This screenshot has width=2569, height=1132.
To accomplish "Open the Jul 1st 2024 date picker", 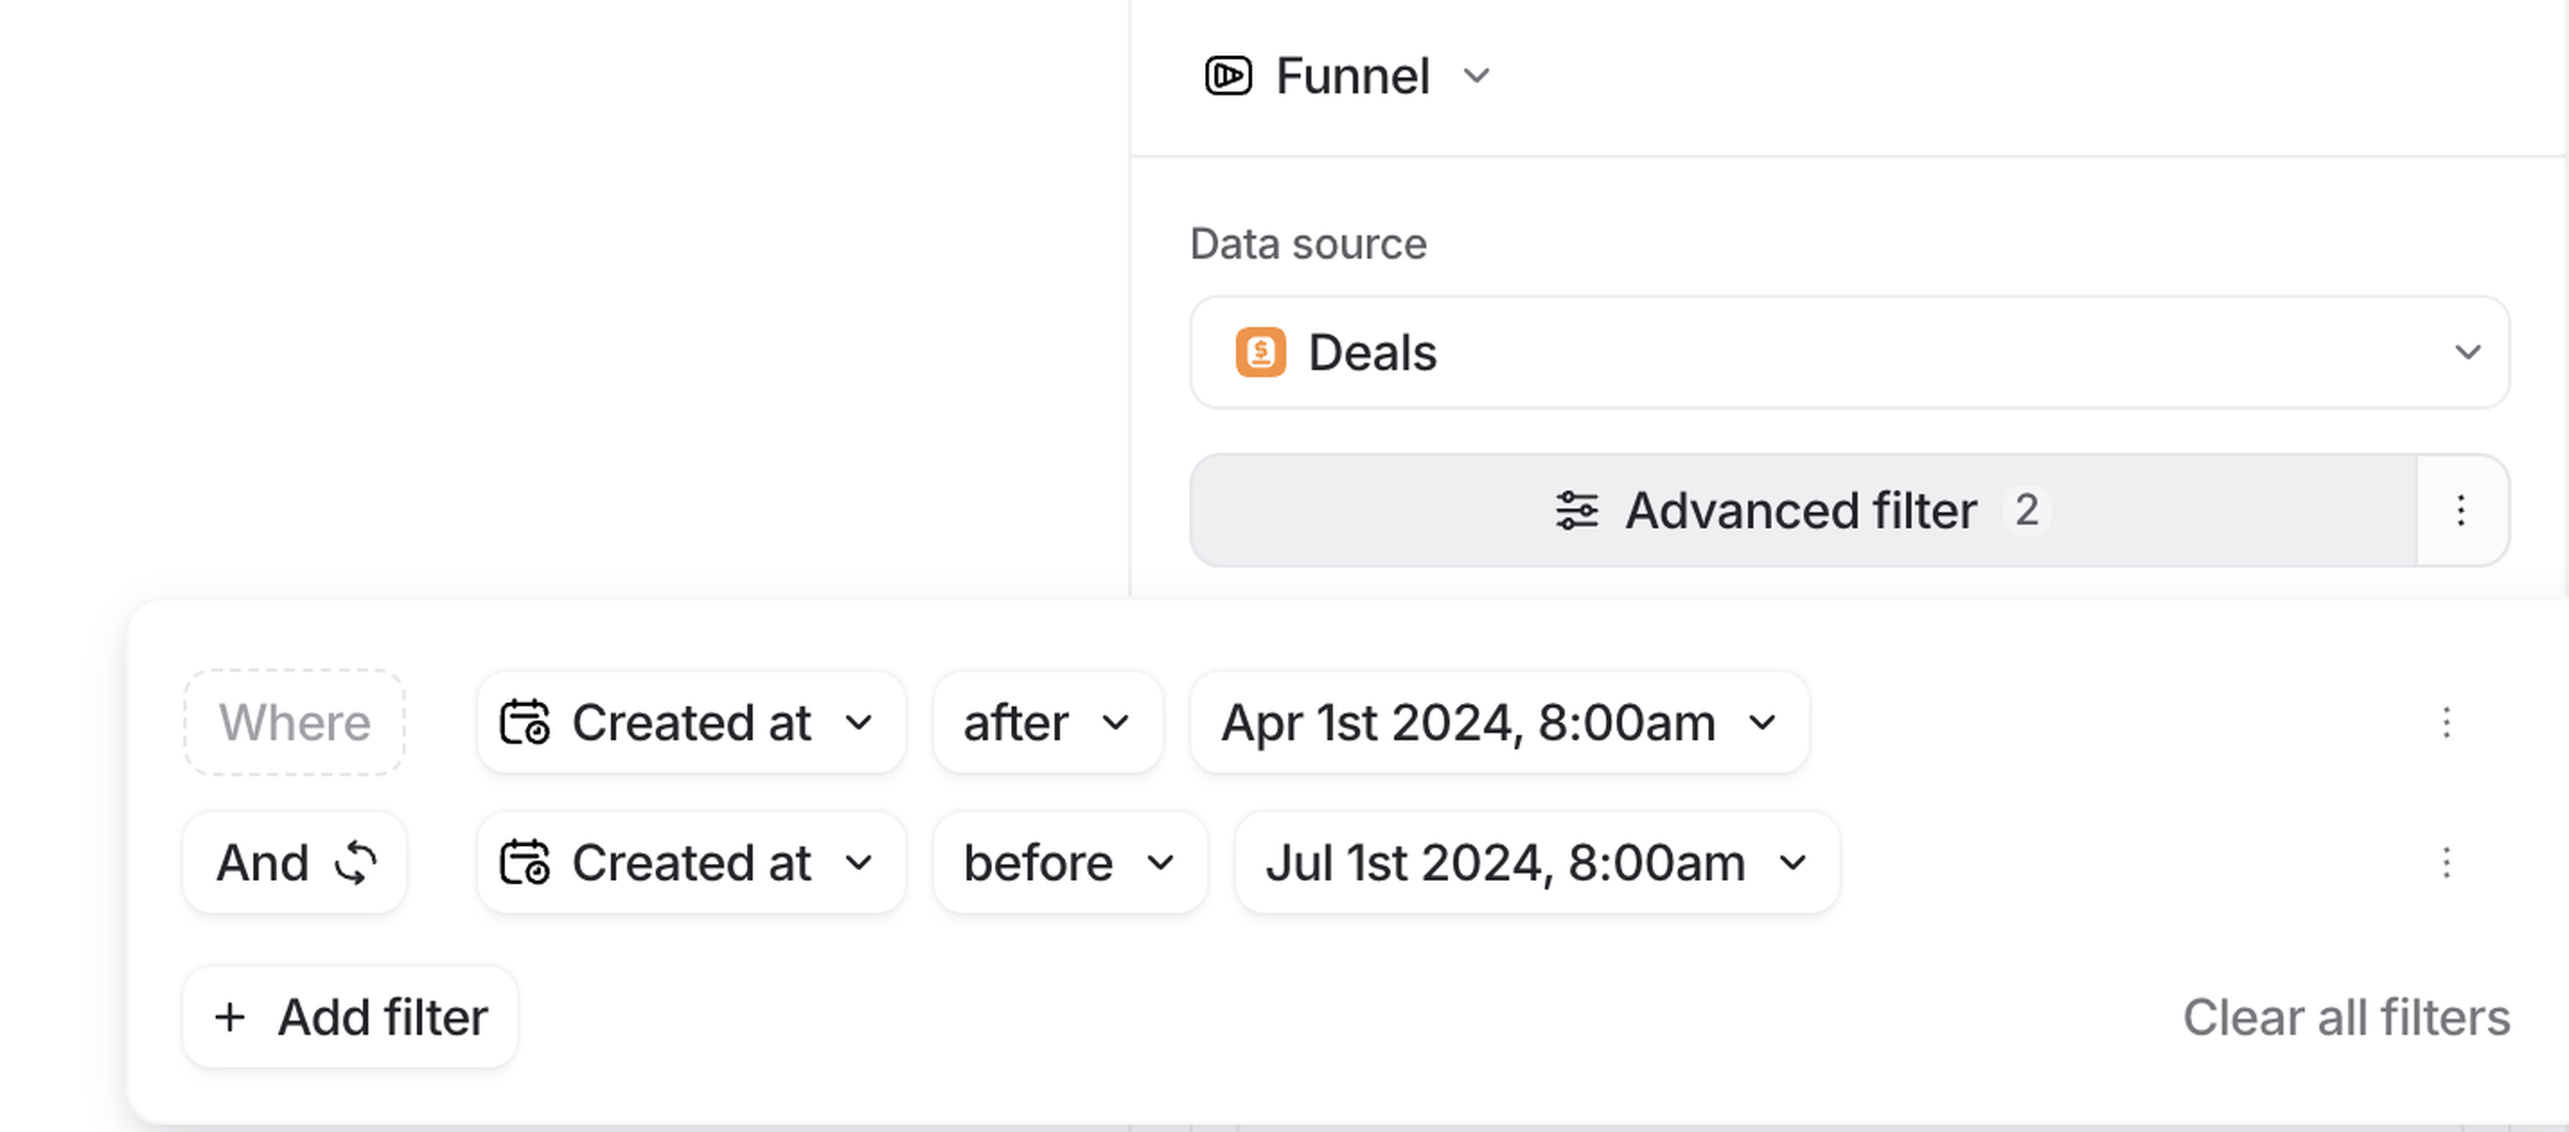I will point(1536,862).
